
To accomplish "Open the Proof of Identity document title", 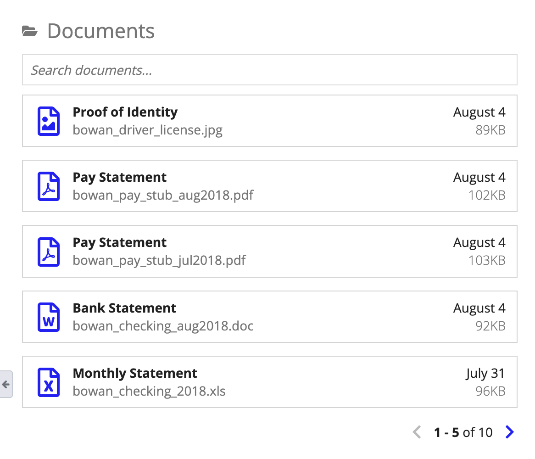I will [125, 112].
